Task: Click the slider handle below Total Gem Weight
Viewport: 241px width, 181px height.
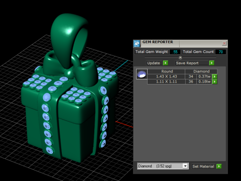Action: (x=180, y=57)
